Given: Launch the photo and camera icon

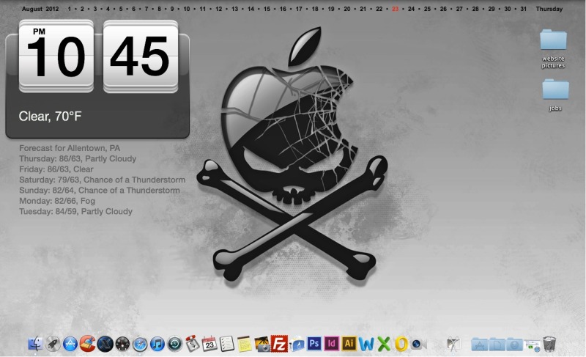Looking at the screenshot, I should point(262,344).
